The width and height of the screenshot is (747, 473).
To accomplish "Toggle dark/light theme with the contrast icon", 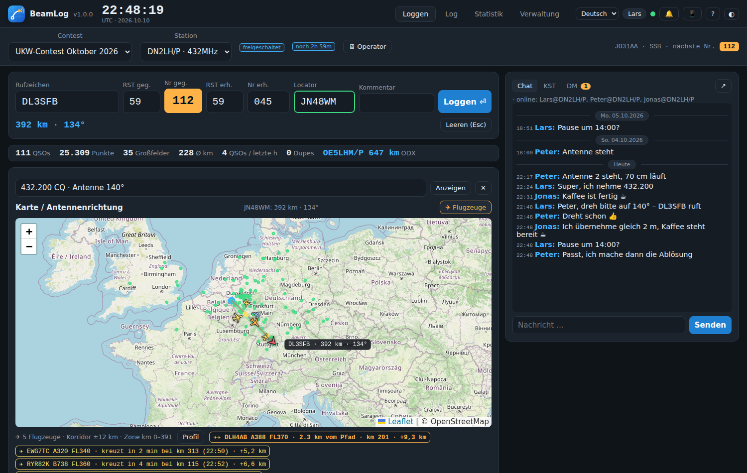I will 732,14.
